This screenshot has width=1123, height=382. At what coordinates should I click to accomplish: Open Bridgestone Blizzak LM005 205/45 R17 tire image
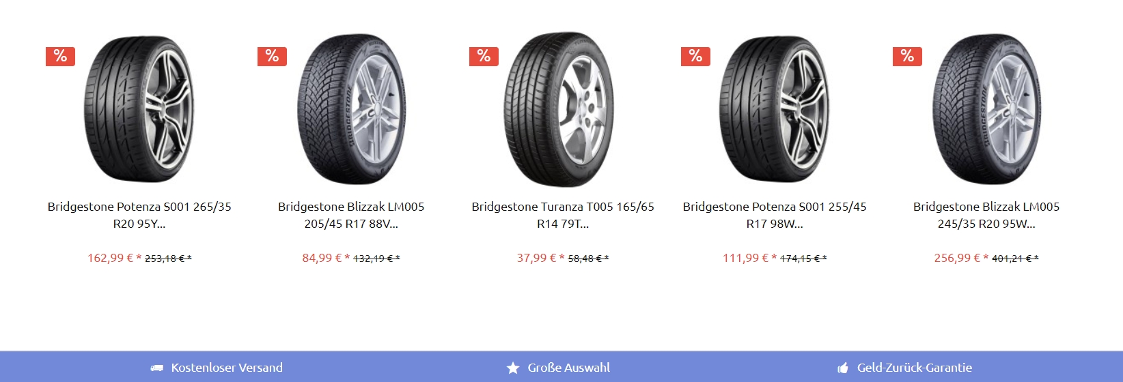(x=351, y=109)
